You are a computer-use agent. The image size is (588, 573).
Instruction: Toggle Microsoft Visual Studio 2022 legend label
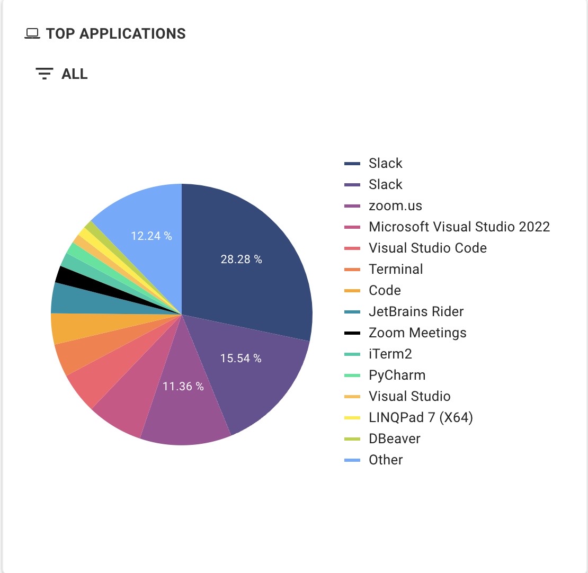(459, 227)
